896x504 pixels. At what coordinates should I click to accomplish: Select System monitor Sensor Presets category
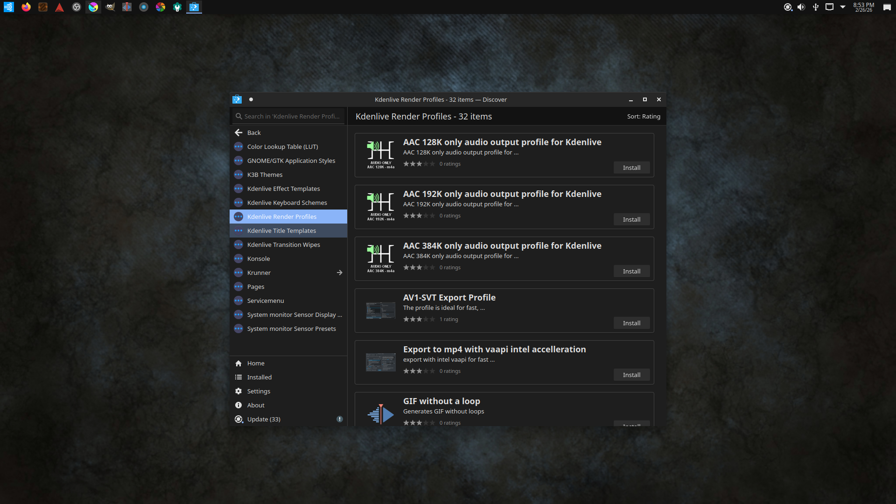(288, 329)
